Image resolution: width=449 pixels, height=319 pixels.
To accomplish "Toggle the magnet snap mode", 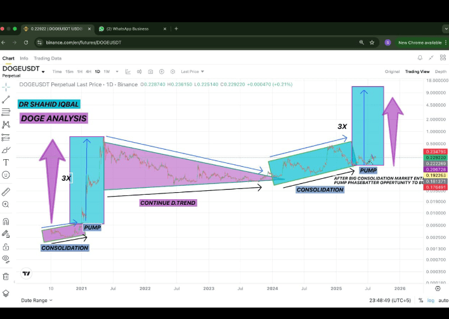I will tap(6, 221).
